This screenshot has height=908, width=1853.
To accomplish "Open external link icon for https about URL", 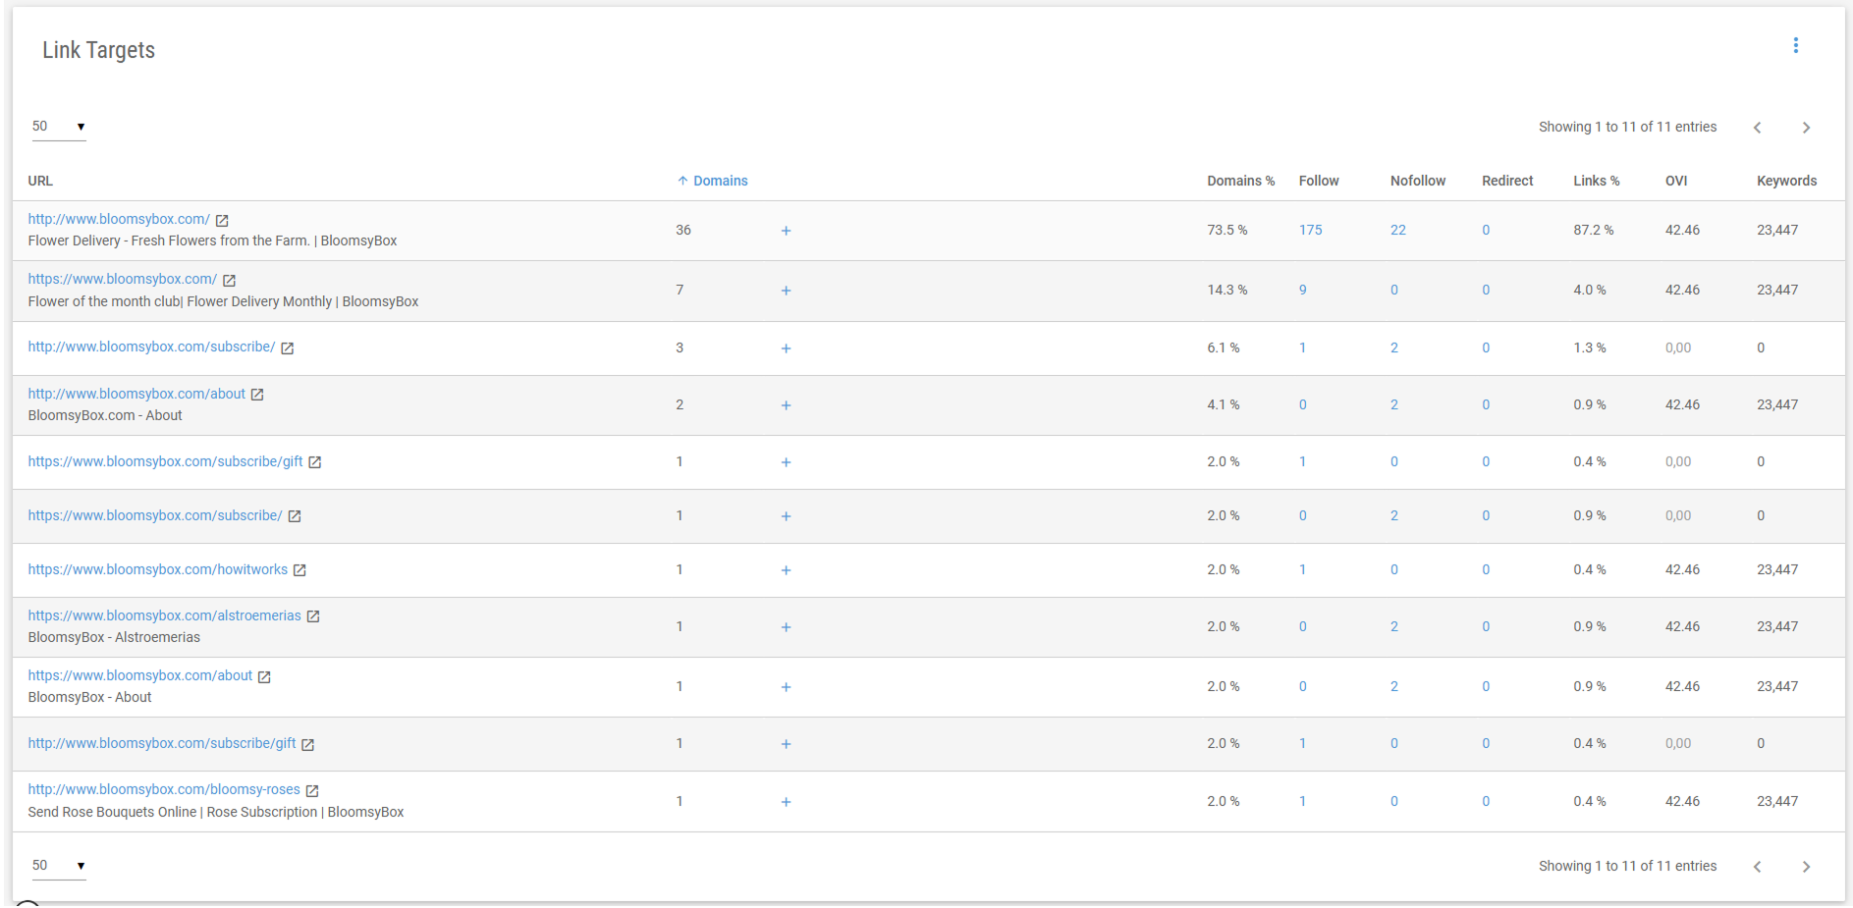I will 264,676.
